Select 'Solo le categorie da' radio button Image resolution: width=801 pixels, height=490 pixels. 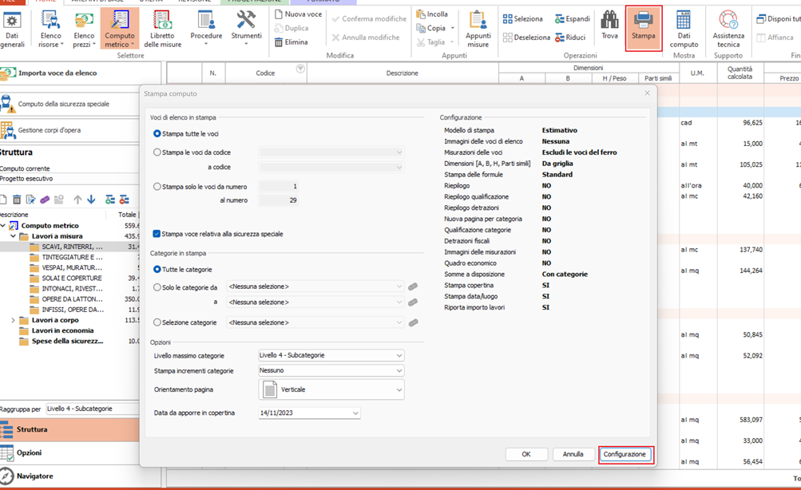point(157,287)
